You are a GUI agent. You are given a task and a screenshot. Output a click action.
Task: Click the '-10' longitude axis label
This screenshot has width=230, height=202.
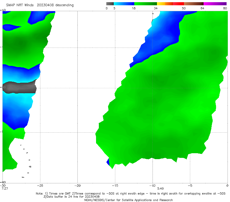[x=152, y=186]
